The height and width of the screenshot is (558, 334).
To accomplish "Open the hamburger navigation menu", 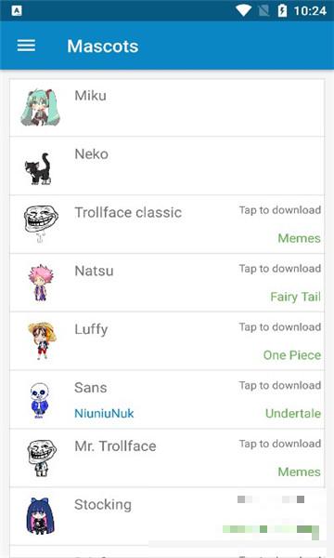I will tap(26, 46).
